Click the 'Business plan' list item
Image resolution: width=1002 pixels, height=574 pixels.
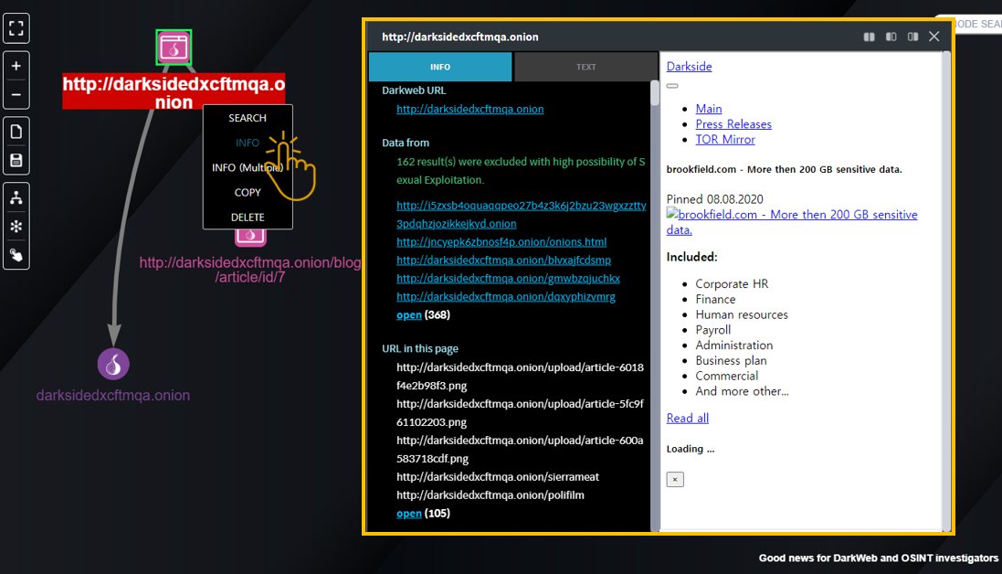pos(731,360)
